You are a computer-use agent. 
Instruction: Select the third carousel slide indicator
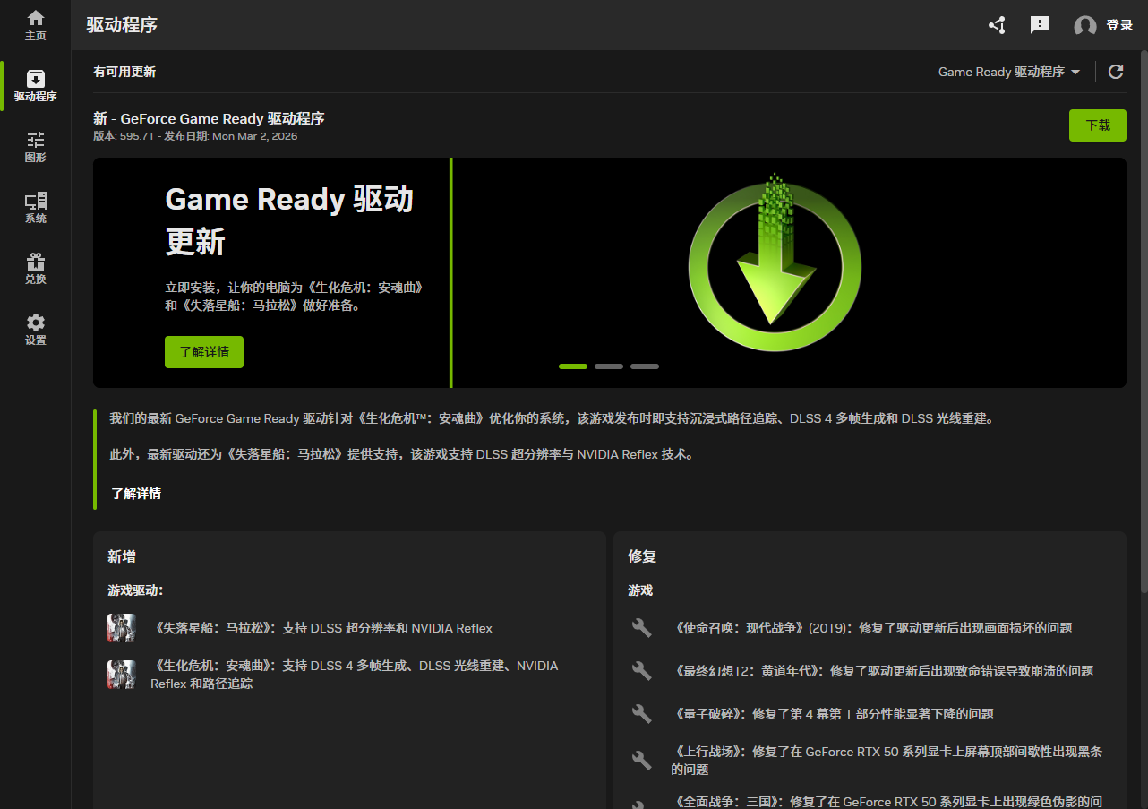(645, 366)
